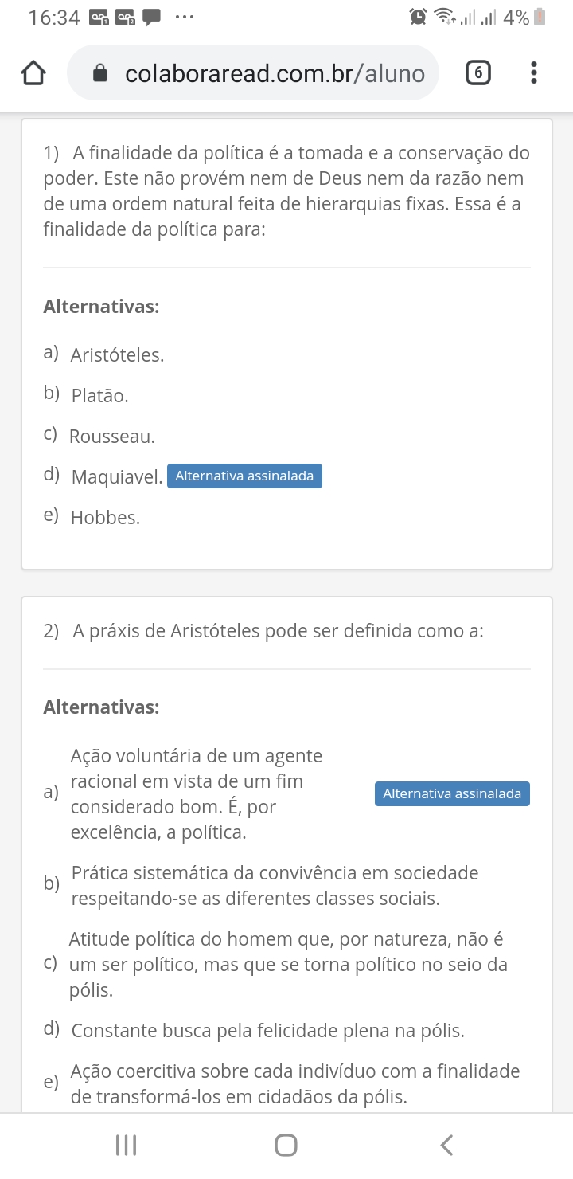Select option 'Prática sistemática da convivência'

[275, 886]
